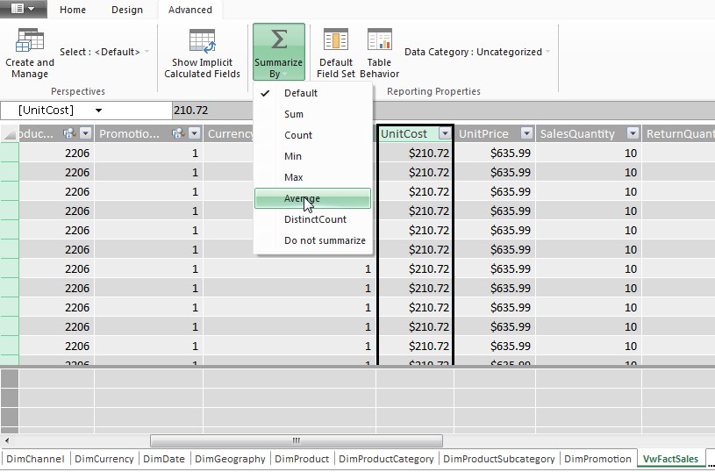Switch to the Design ribbon tab

tap(127, 10)
